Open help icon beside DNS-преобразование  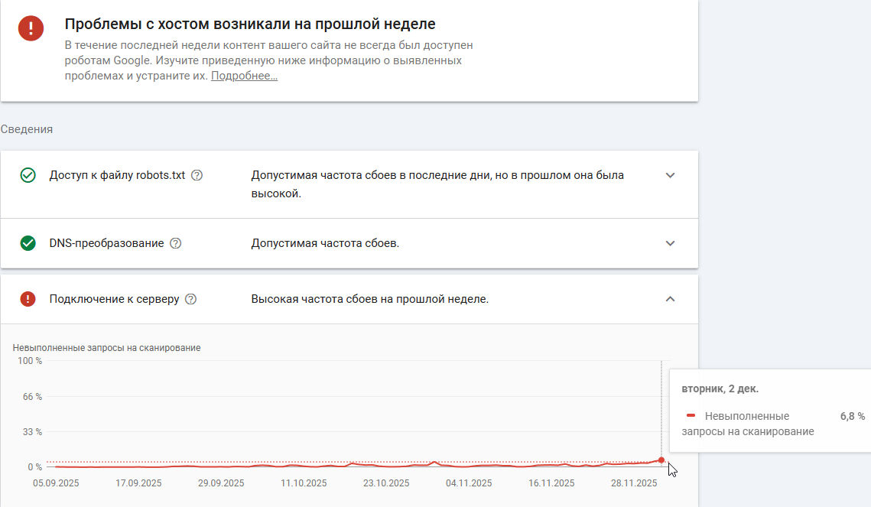pyautogui.click(x=176, y=243)
